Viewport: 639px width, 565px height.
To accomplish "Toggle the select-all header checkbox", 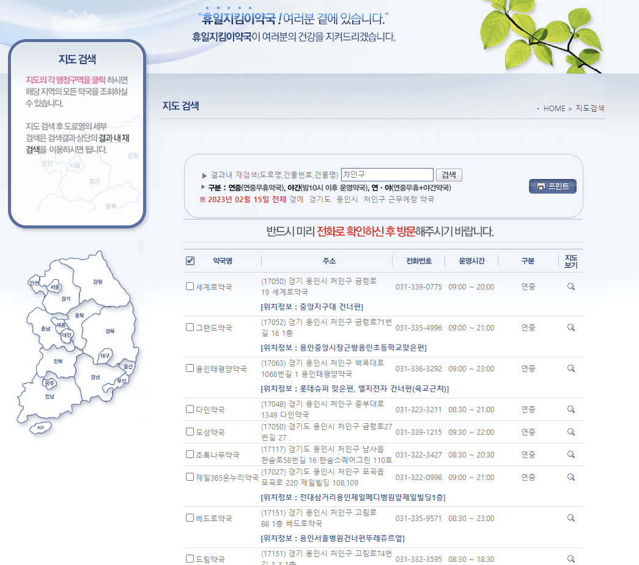I will tap(190, 261).
